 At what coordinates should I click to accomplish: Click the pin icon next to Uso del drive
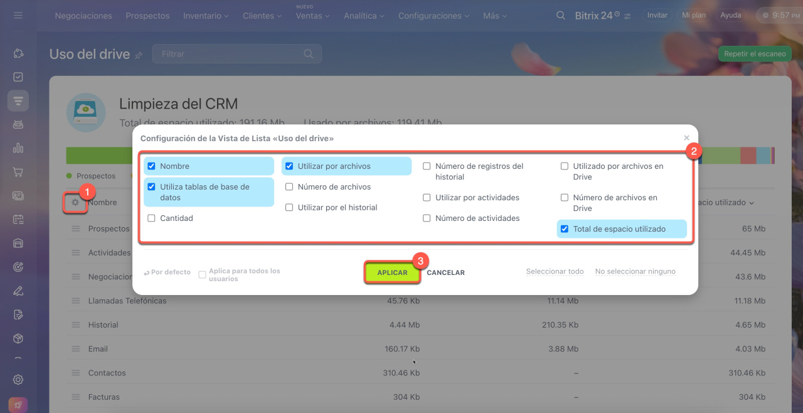[x=139, y=55]
